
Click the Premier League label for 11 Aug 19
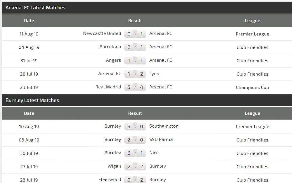pyautogui.click(x=252, y=34)
